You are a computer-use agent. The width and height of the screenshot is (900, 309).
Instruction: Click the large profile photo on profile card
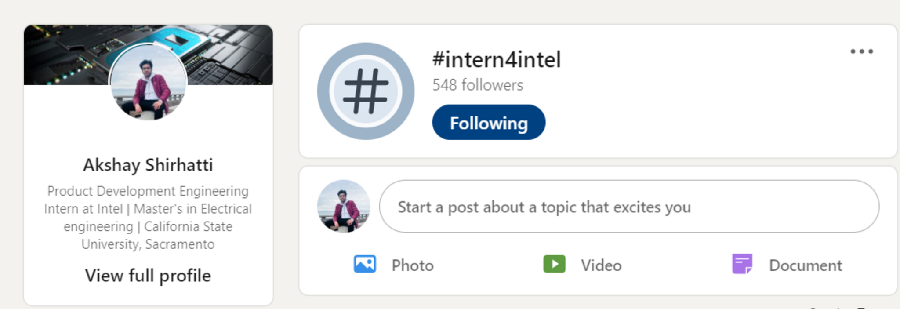pos(148,82)
